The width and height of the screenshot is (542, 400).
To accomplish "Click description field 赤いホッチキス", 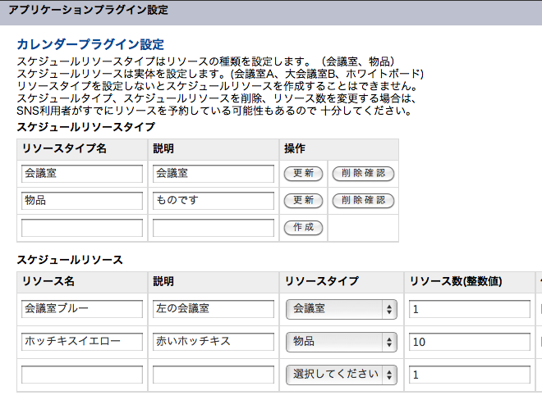I will [214, 342].
